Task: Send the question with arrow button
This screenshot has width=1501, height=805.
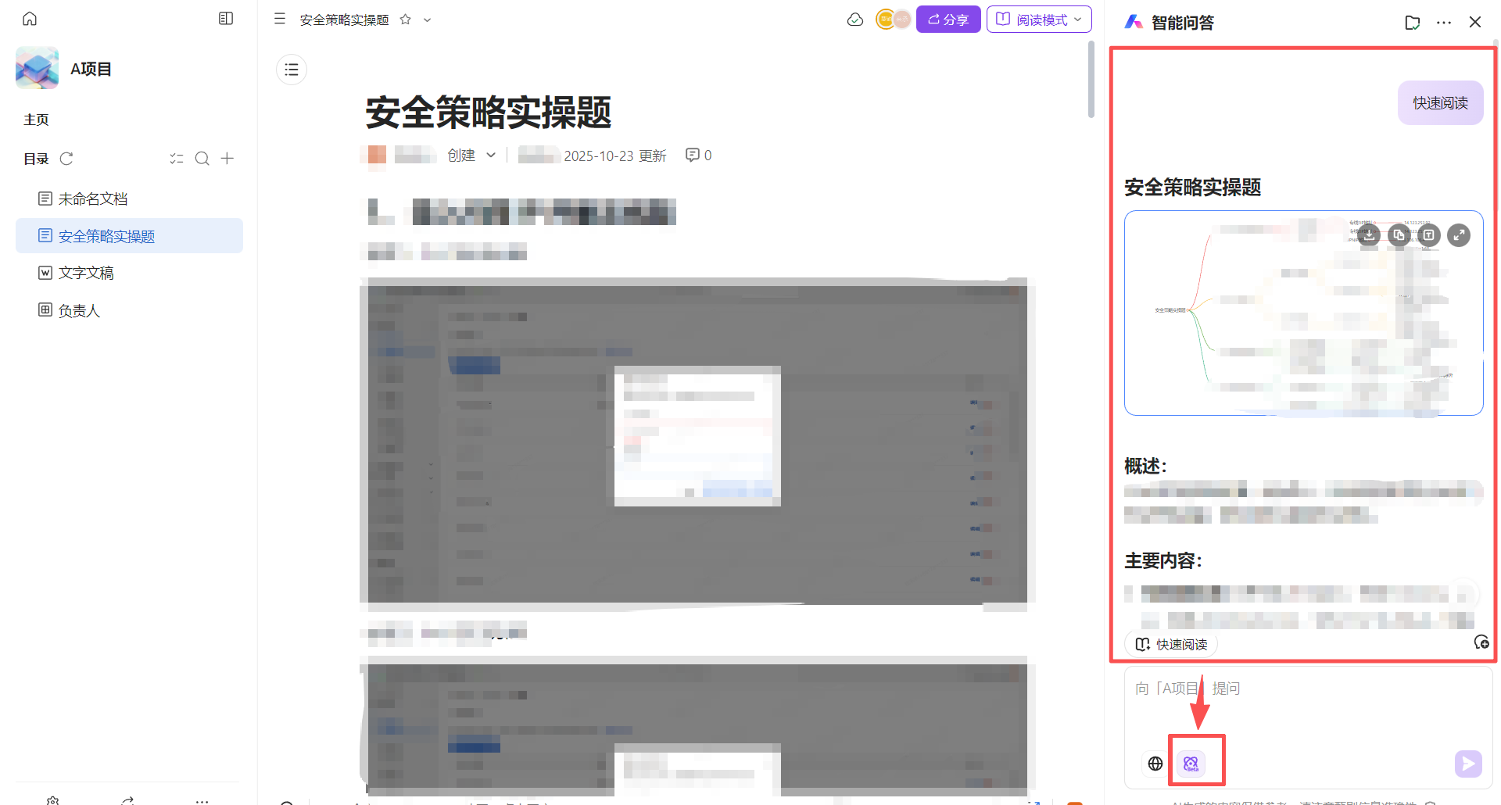Action: [x=1467, y=764]
